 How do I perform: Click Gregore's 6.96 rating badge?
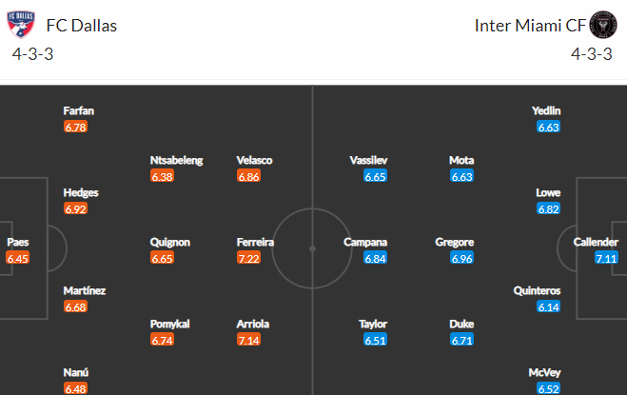coord(461,258)
